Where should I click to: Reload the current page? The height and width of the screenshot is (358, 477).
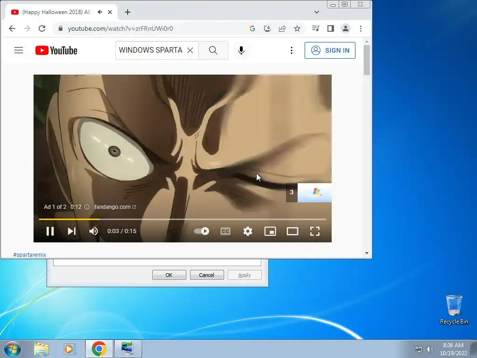coord(42,28)
